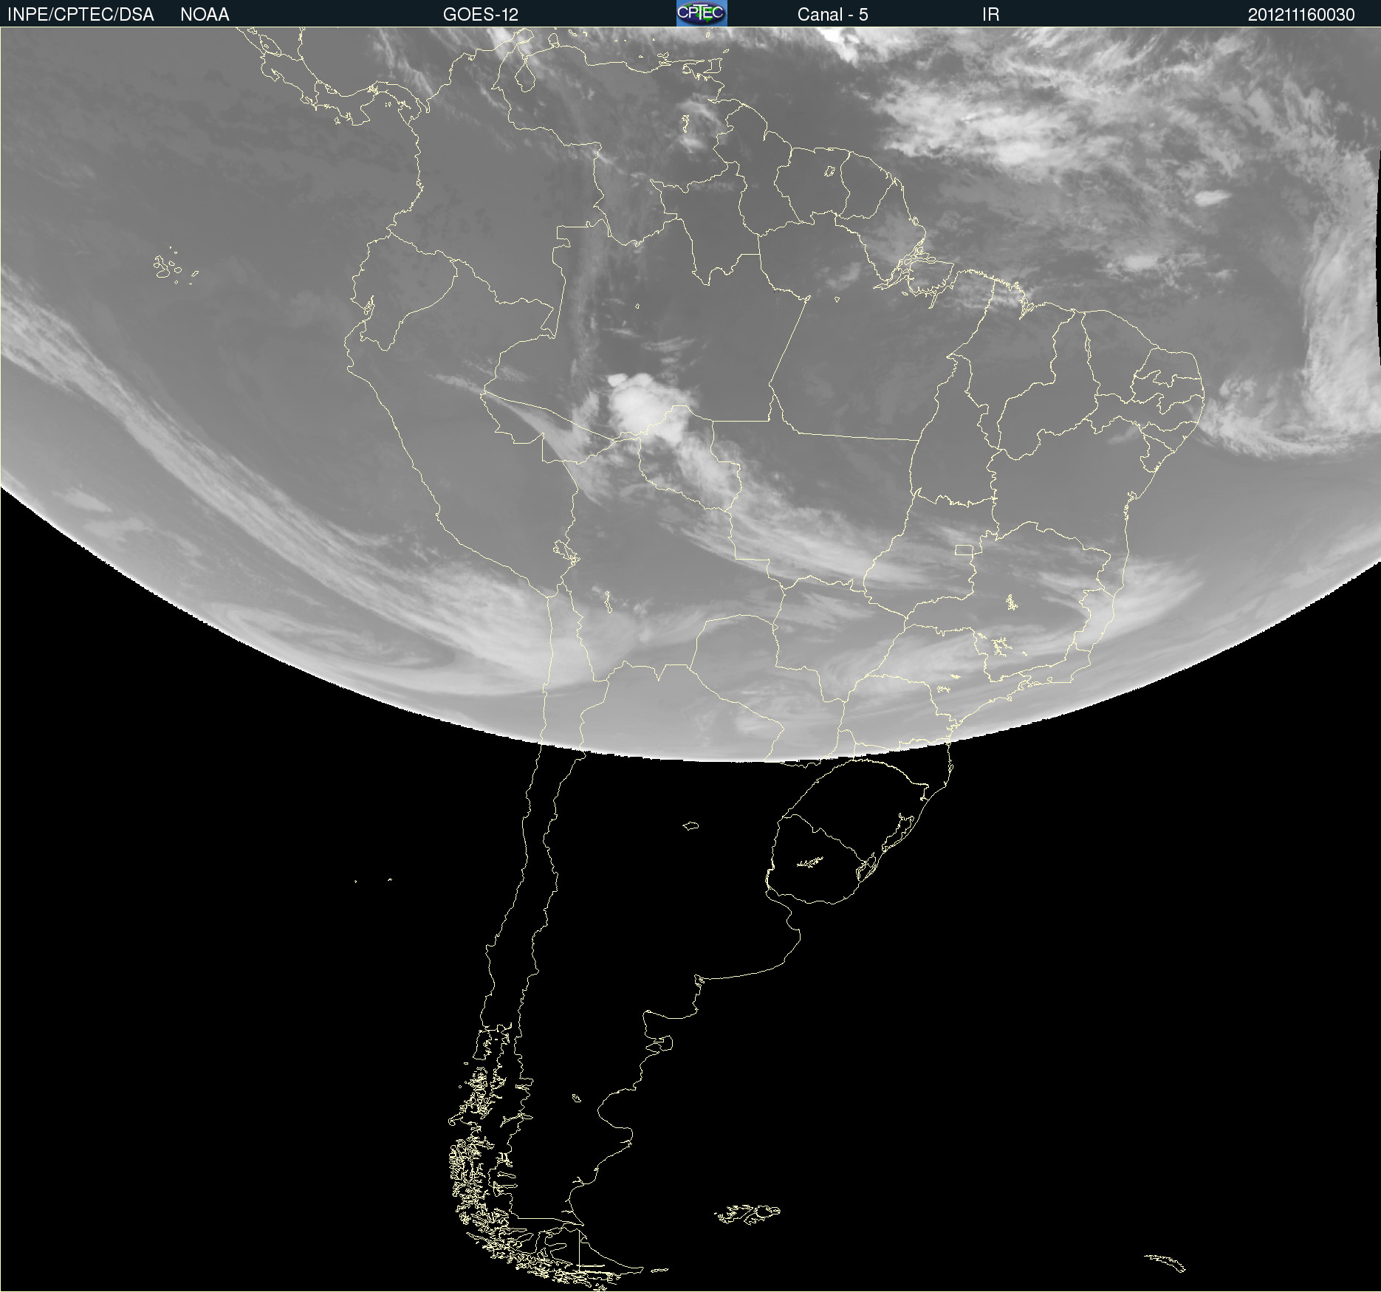Click the 201211160030 timestamp

tap(1301, 15)
